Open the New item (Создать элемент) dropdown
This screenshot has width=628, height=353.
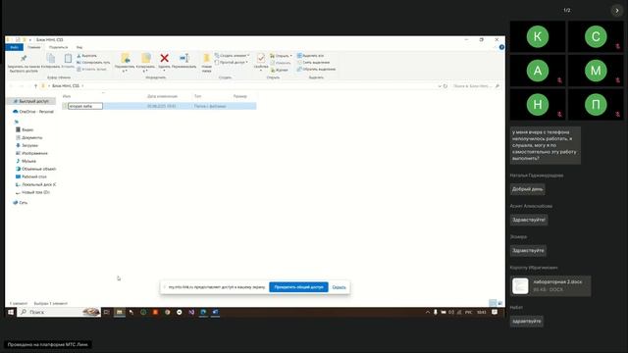(232, 56)
